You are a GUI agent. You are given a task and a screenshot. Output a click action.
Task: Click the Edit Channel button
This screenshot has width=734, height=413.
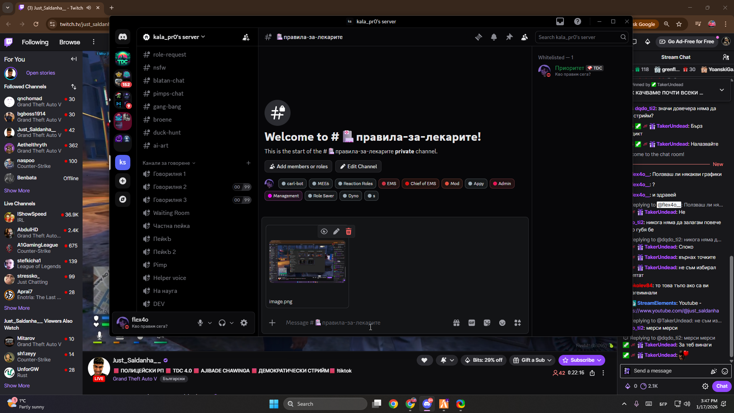tap(358, 166)
